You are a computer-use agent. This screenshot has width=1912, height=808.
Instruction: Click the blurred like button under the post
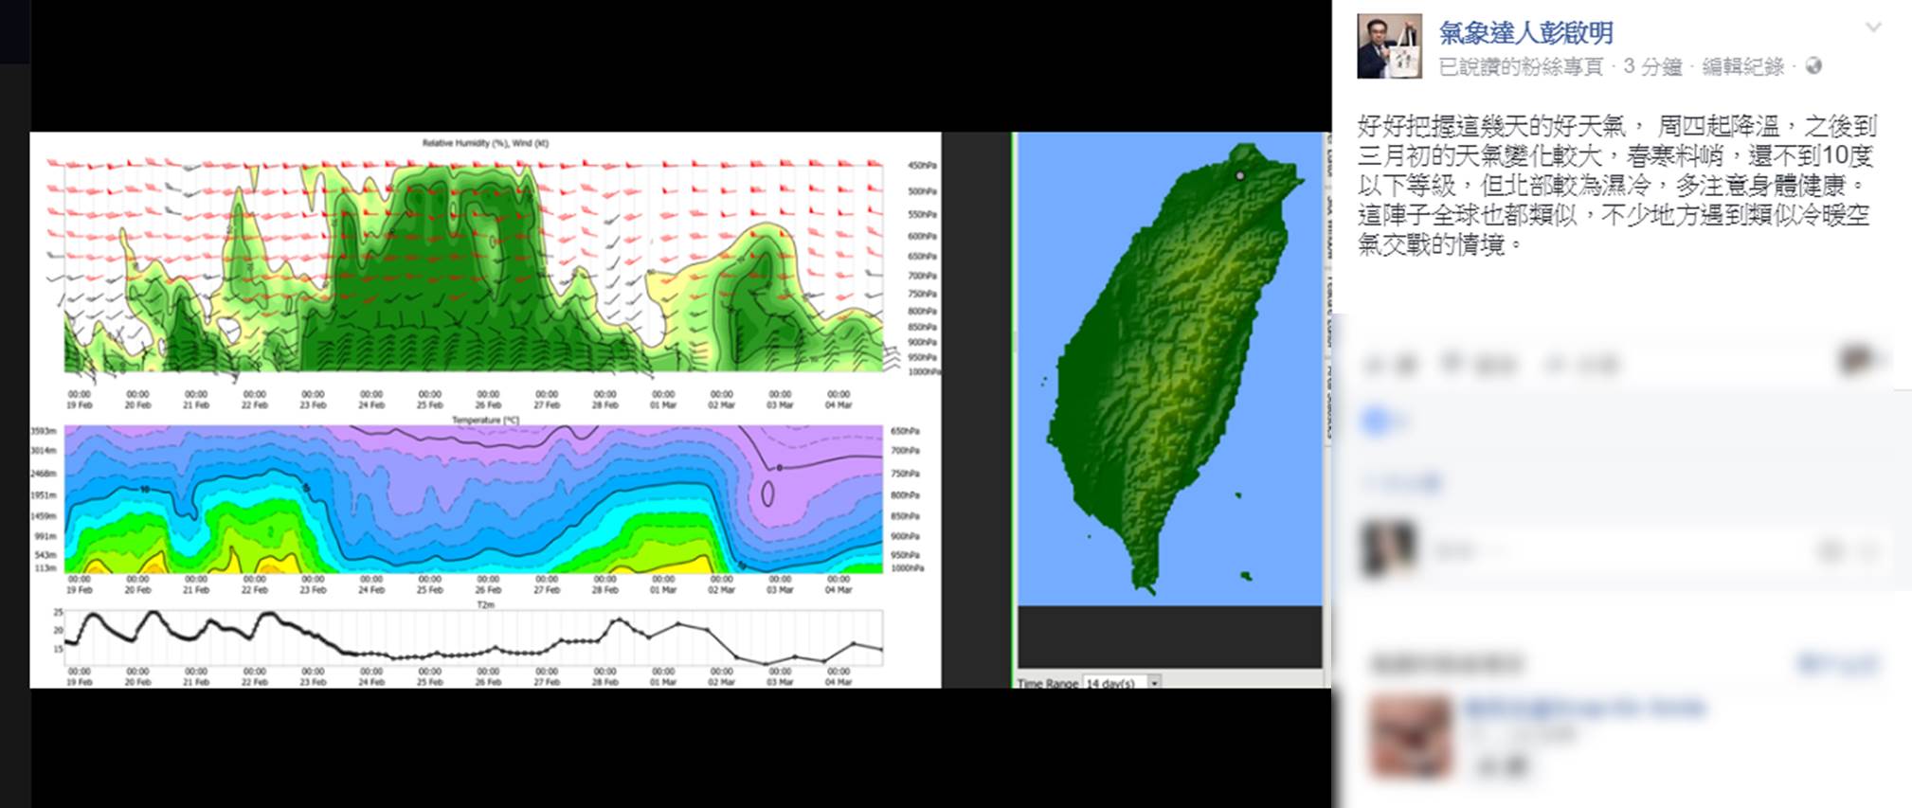[x=1391, y=364]
